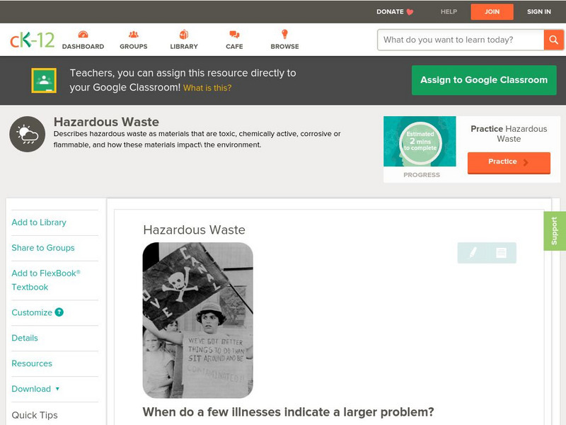Click the Hazardous Waste lesson heading
Screen dimensions: 566x425
tap(194, 229)
